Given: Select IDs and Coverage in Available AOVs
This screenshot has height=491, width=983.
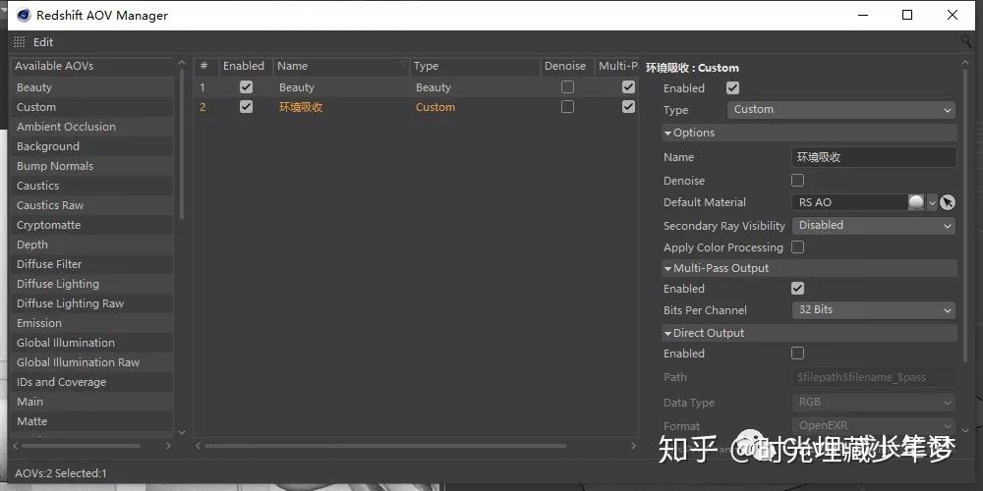Looking at the screenshot, I should click(x=92, y=382).
